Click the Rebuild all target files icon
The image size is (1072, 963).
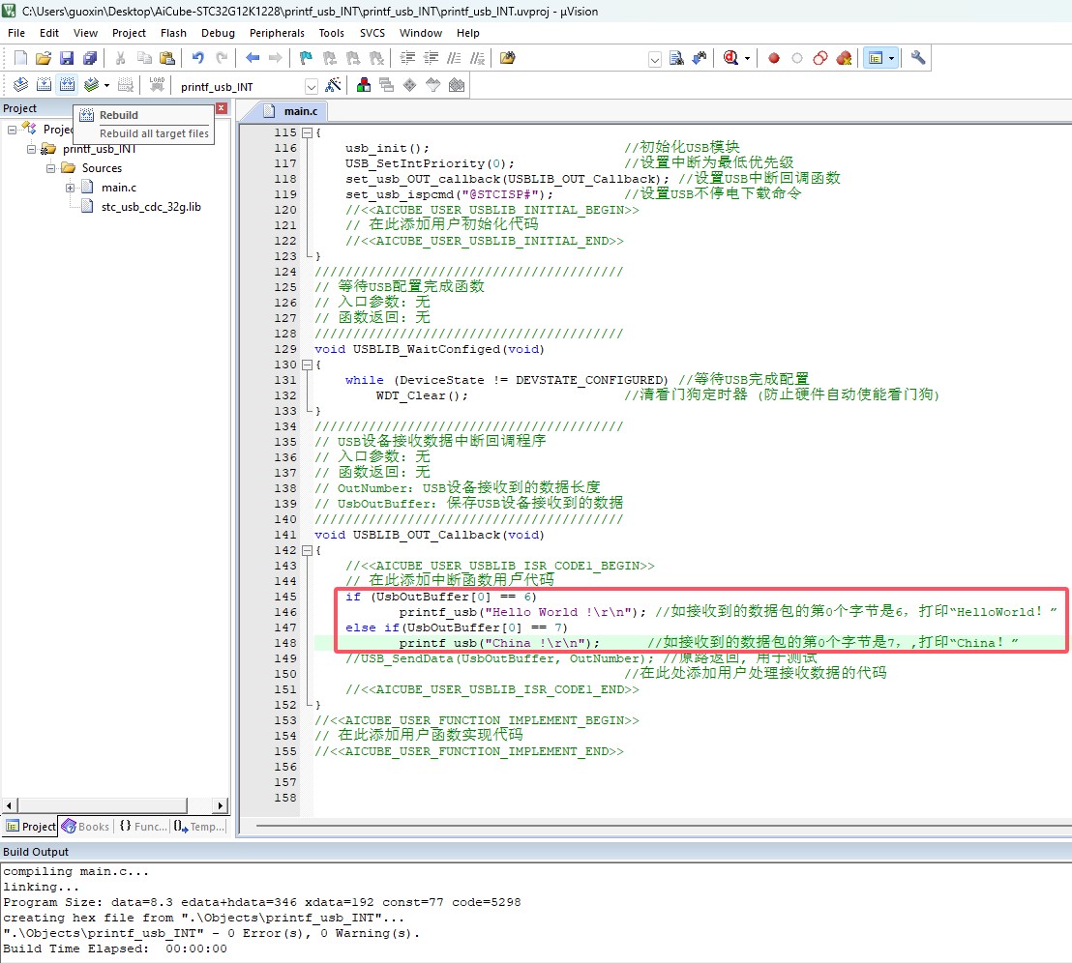click(67, 85)
